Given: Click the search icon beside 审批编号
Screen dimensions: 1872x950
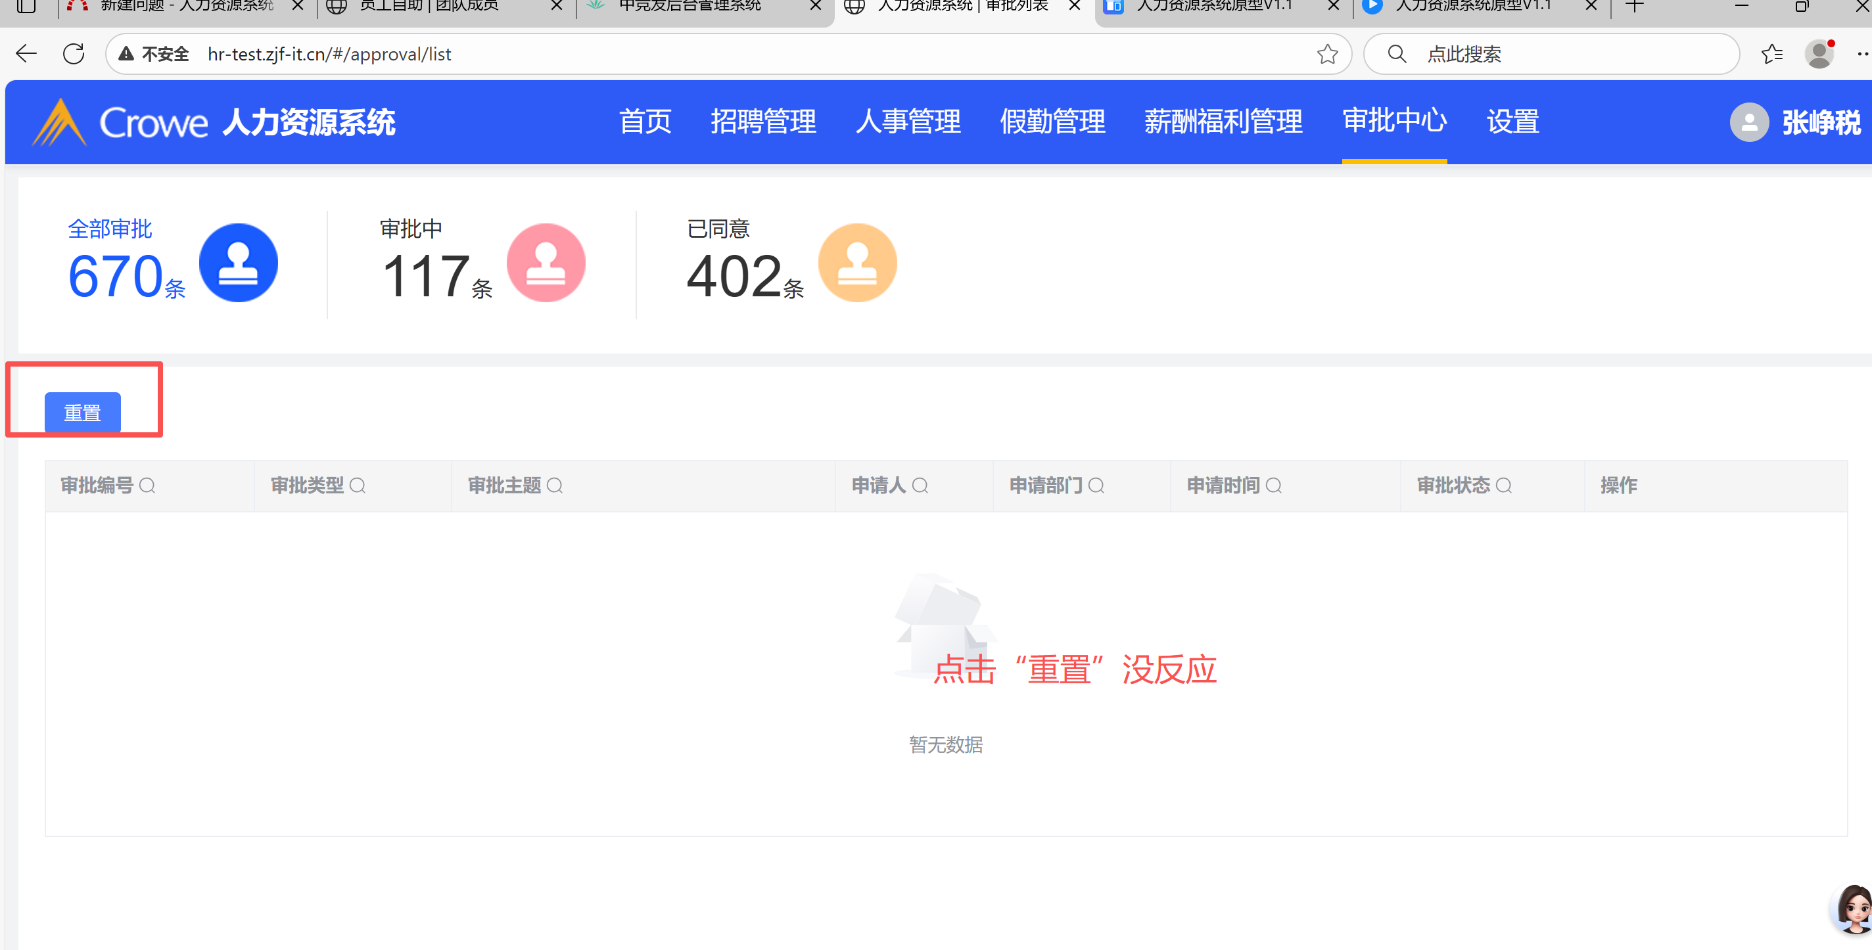Looking at the screenshot, I should (x=147, y=485).
